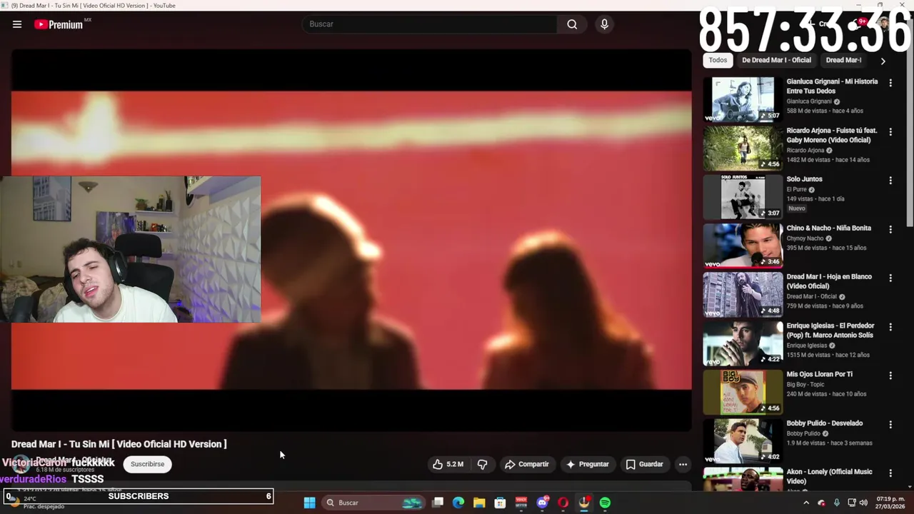This screenshot has height=514, width=914.
Task: Open Opera browser from taskbar
Action: tap(563, 503)
